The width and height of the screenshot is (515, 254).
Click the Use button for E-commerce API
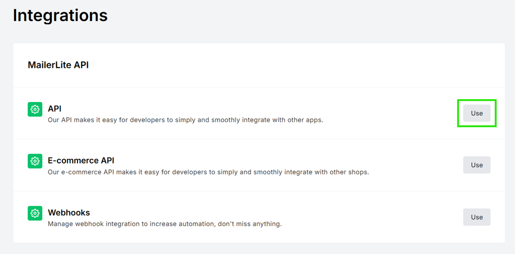[x=477, y=165]
